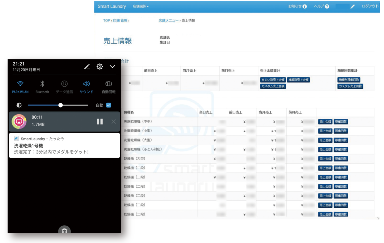Tap the trash clear-notifications icon
The width and height of the screenshot is (384, 243).
tap(64, 230)
